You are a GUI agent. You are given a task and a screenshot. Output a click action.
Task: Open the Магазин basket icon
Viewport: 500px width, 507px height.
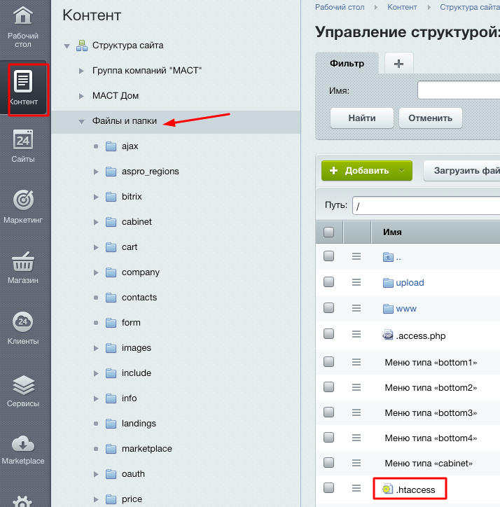pos(23,261)
